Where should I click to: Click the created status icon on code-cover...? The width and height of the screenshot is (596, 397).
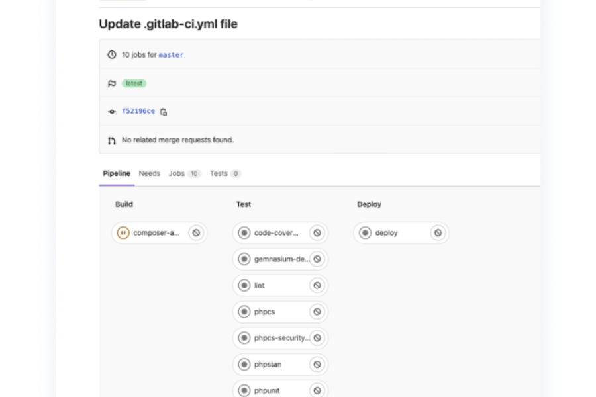click(x=244, y=232)
